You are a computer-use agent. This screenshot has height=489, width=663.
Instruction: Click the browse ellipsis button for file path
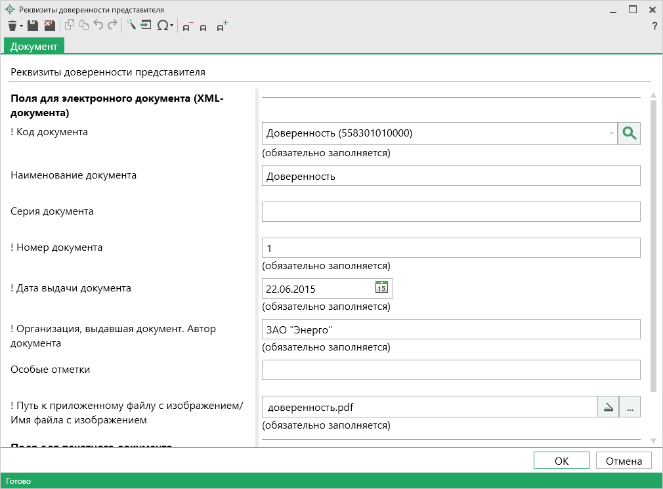[630, 407]
